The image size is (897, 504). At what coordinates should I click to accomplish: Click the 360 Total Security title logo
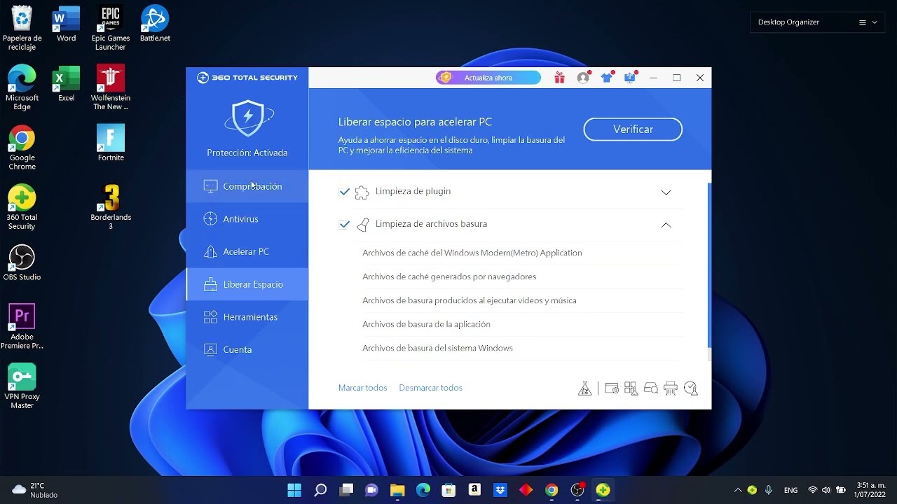(x=247, y=78)
